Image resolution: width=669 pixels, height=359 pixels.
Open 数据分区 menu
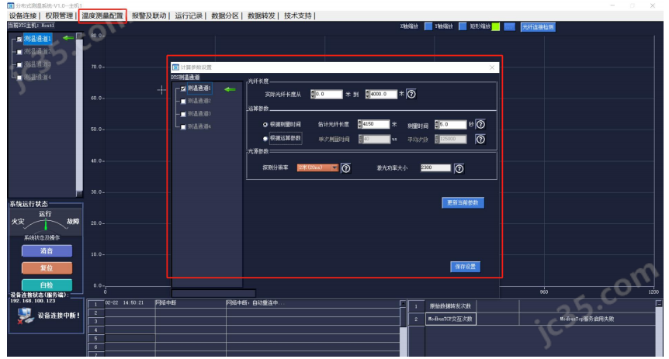(x=225, y=16)
